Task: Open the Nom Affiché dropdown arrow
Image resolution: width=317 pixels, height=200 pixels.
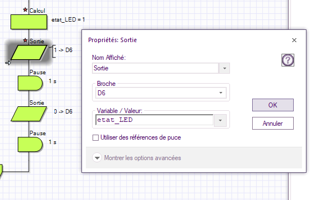Action: 224,68
